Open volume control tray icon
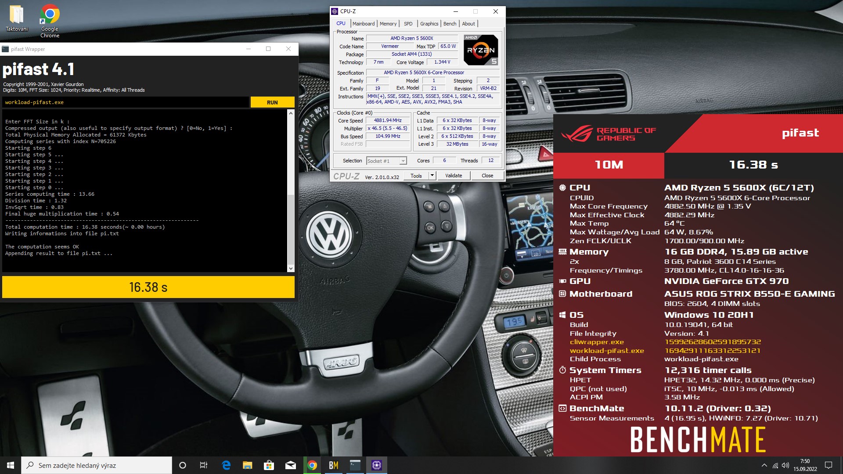Screen dimensions: 843x474 [x=785, y=465]
